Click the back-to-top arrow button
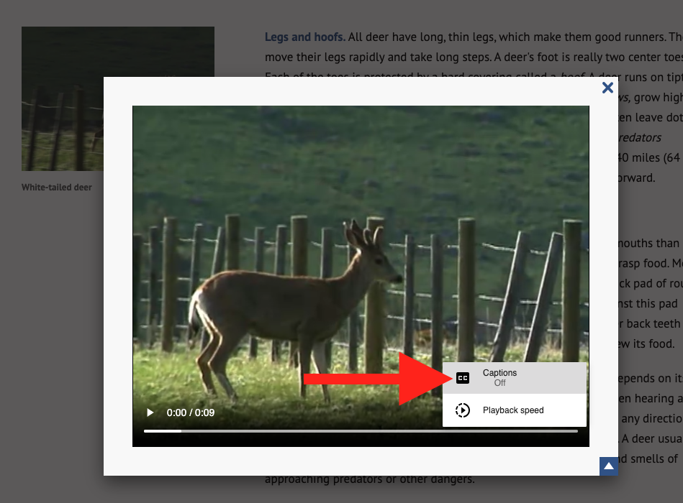The height and width of the screenshot is (503, 683). (609, 466)
